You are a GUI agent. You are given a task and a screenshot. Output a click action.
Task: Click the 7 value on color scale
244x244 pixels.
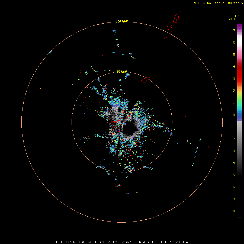234,30
